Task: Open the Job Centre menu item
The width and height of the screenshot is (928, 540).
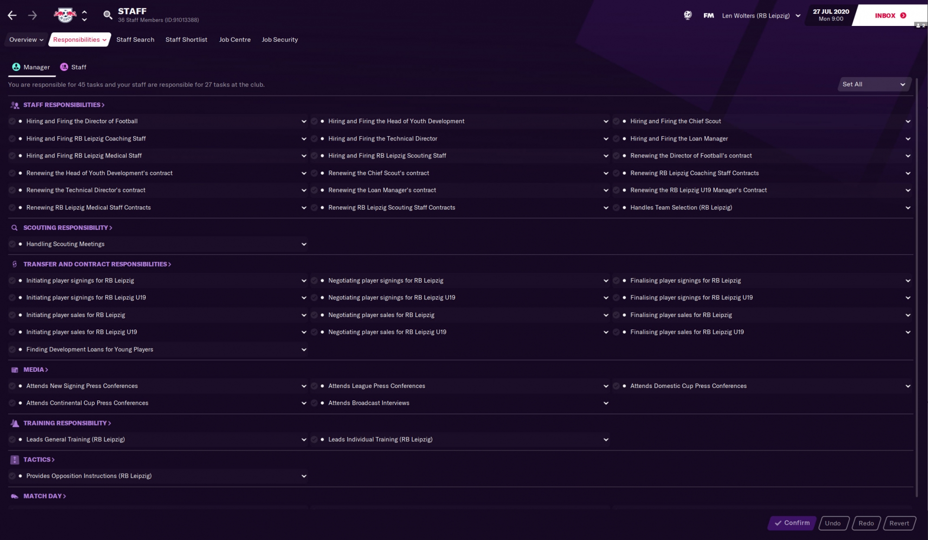Action: click(x=235, y=40)
